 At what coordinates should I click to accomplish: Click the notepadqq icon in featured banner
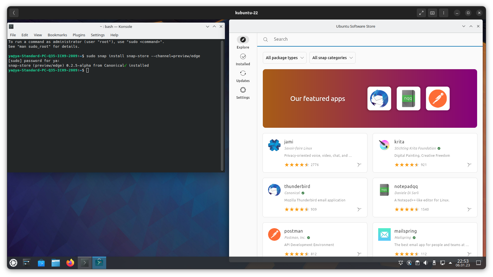coord(408,98)
